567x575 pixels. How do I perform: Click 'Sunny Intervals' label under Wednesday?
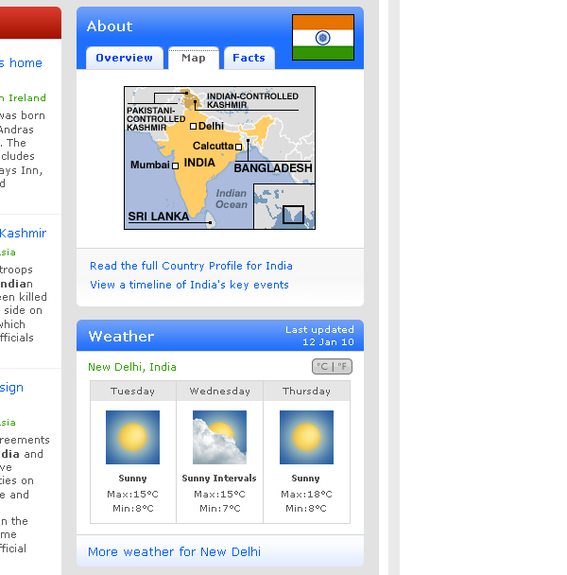tap(219, 479)
